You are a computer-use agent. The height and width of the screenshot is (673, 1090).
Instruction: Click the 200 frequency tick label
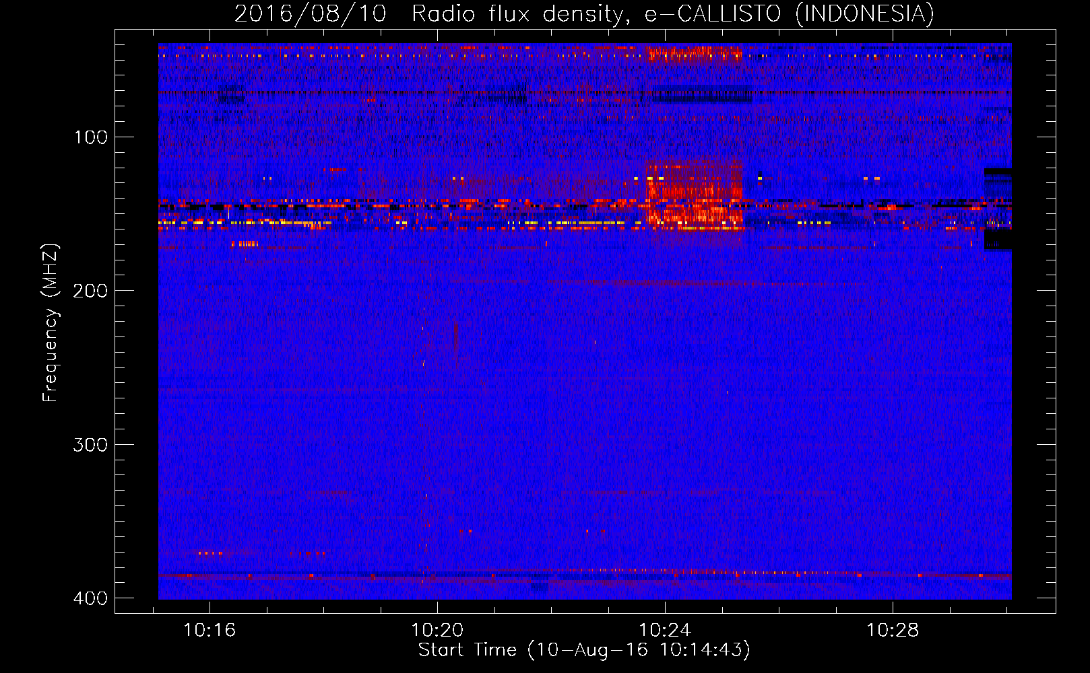pos(90,291)
